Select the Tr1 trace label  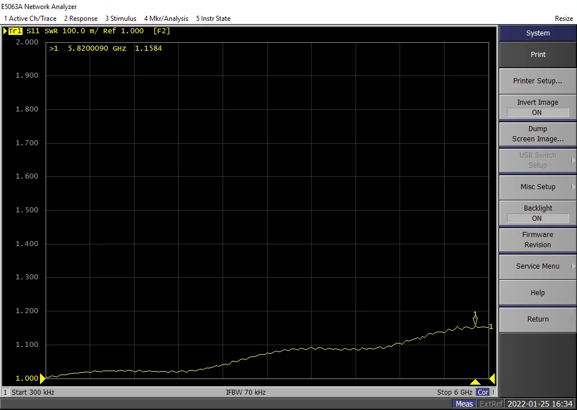(15, 31)
